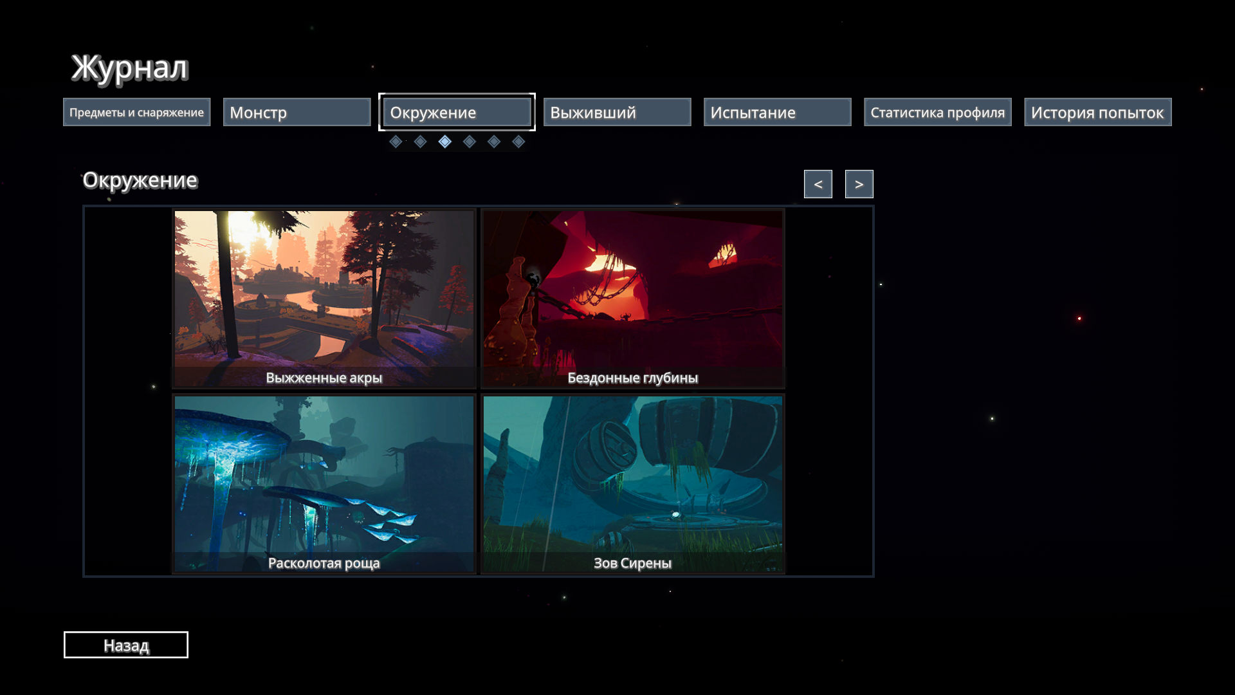Select the Окружение tab
The image size is (1235, 695).
pos(457,113)
